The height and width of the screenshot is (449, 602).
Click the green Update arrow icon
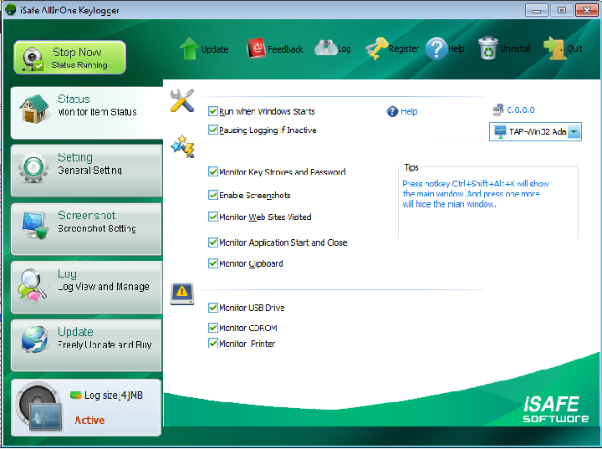(189, 48)
